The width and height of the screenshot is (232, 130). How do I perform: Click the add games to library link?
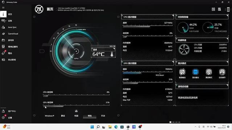coord(188,97)
